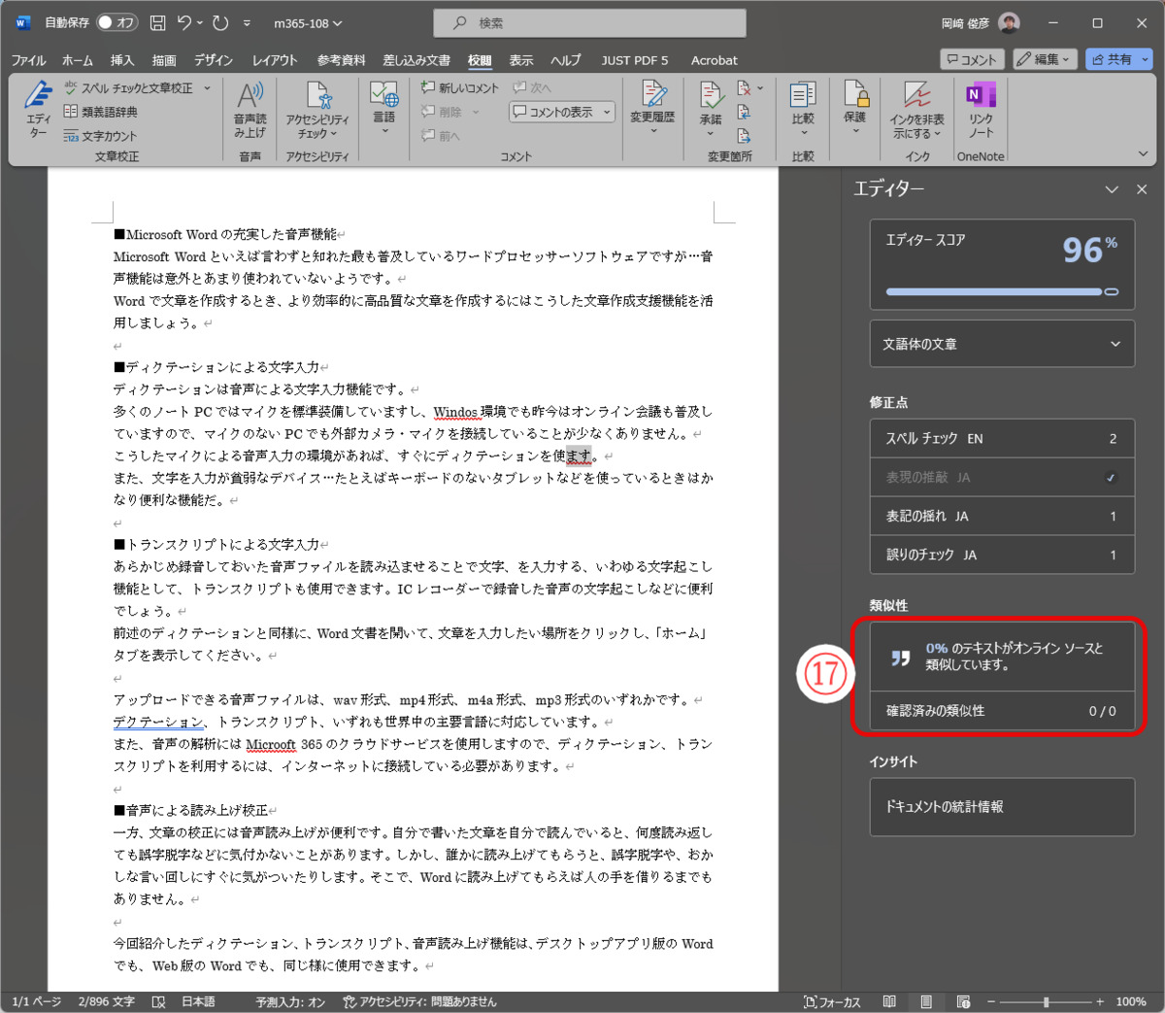The height and width of the screenshot is (1013, 1165).
Task: Click the Search (検索) box in title bar
Action: [x=588, y=23]
